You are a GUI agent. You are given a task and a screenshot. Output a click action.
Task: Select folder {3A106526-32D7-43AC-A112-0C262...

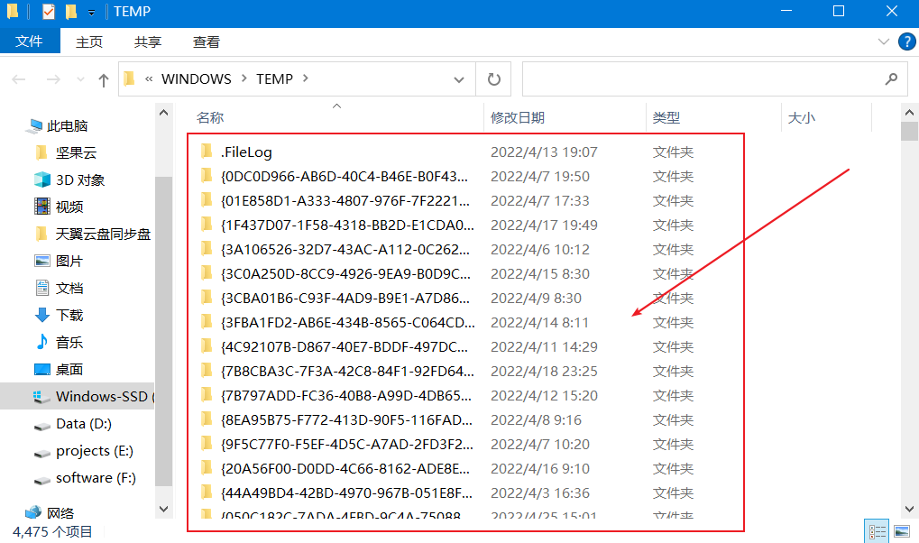tap(345, 249)
